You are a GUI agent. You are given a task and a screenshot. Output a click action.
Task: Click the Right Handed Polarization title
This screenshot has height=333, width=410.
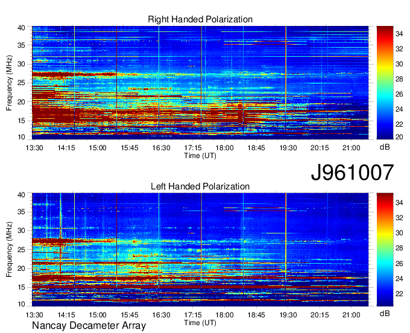pos(200,19)
